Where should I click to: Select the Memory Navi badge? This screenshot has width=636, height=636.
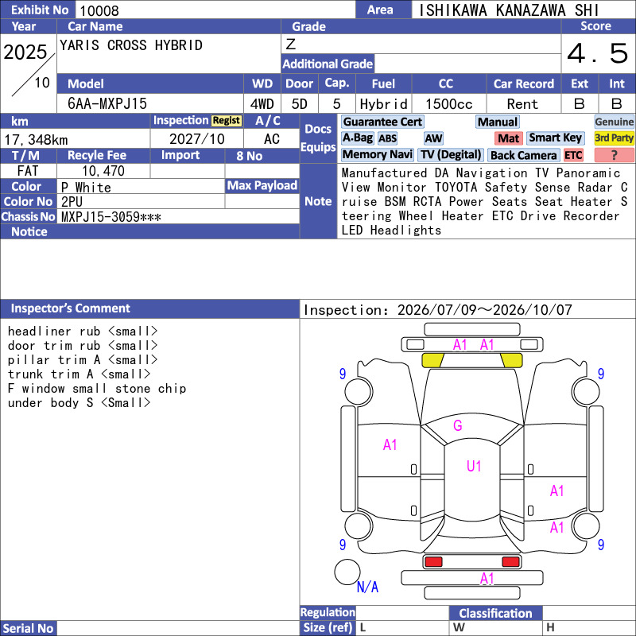(377, 155)
